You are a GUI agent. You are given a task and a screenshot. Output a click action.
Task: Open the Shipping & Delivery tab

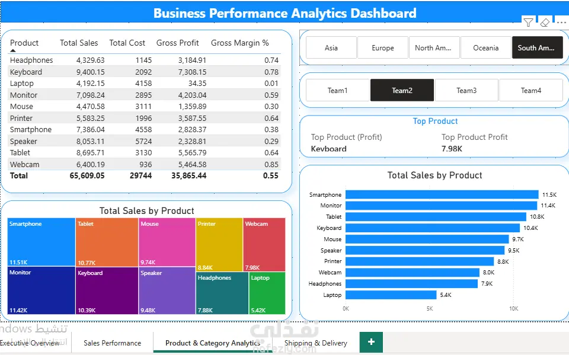point(316,343)
